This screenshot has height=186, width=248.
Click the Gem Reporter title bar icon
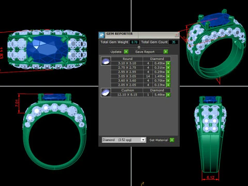coord(102,35)
